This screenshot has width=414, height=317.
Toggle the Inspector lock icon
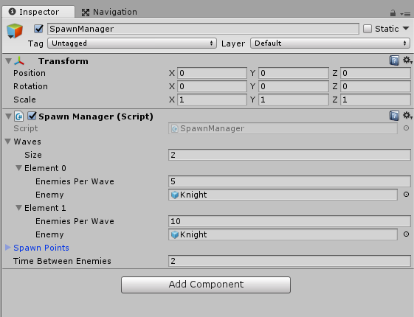[x=393, y=13]
